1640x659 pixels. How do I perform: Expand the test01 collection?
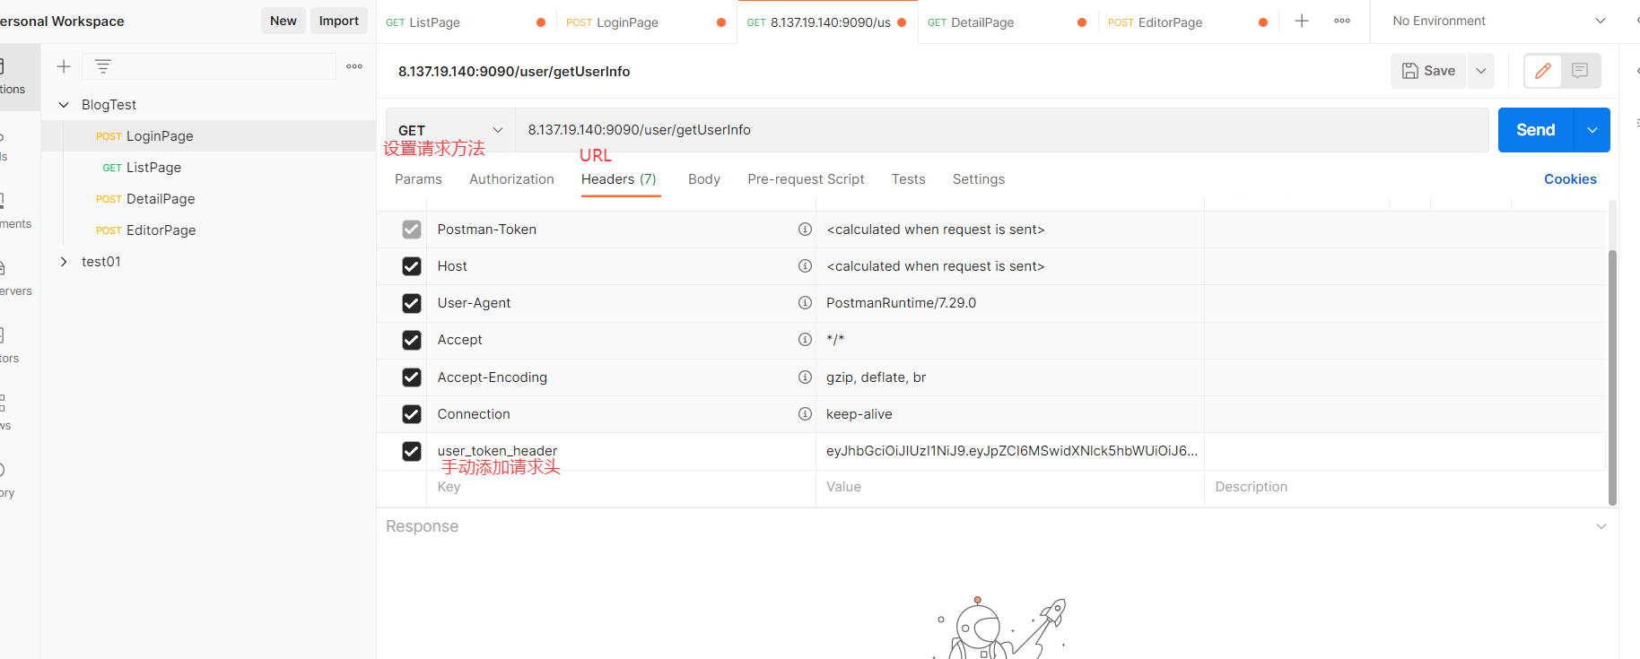[x=64, y=262]
